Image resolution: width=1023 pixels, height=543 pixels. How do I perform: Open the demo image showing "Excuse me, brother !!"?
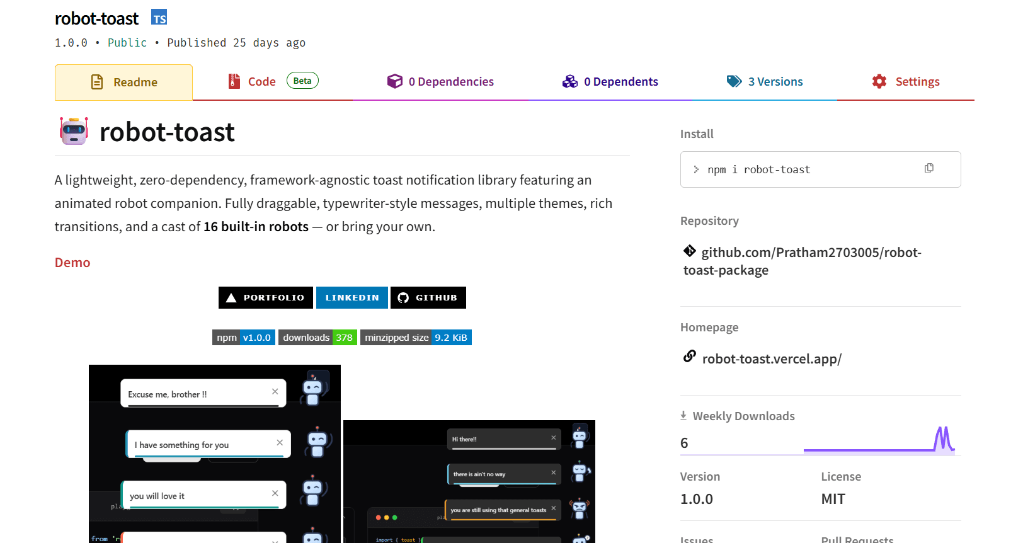pos(215,454)
